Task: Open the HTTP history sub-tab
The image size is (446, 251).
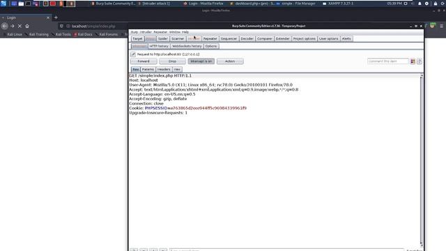Action: click(x=159, y=46)
